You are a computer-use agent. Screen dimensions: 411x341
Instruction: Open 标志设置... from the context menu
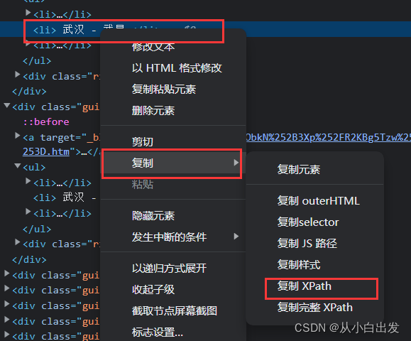coord(158,332)
